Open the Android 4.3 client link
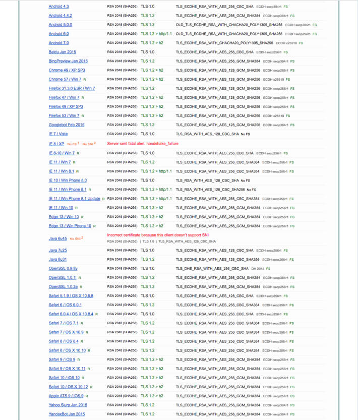The width and height of the screenshot is (358, 420). click(x=58, y=7)
